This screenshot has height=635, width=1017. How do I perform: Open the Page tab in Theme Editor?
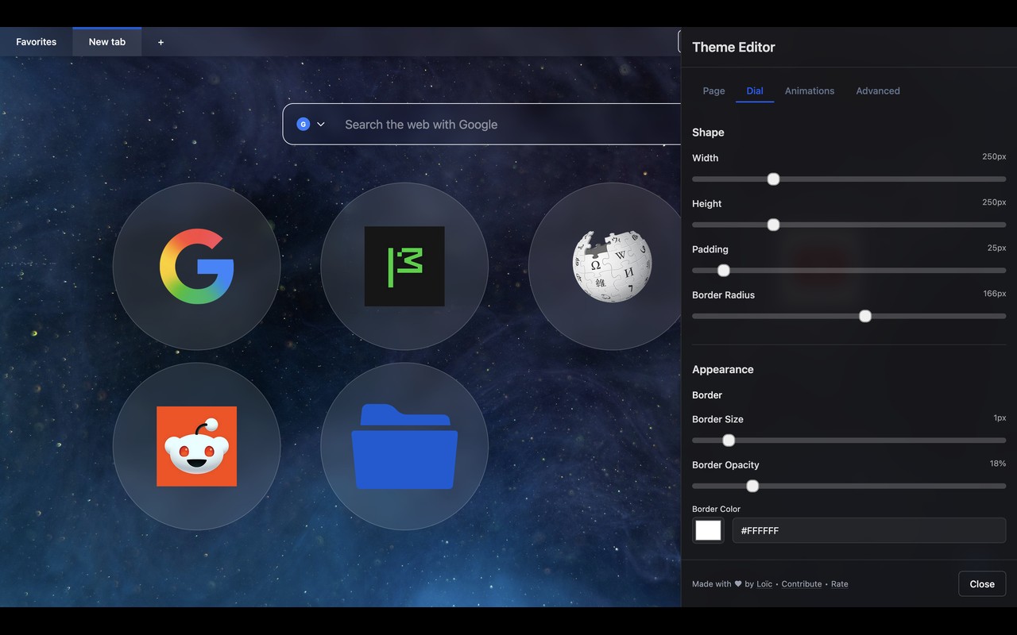pos(713,90)
